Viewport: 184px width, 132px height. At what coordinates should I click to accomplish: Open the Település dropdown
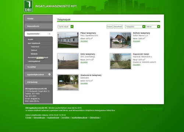click(135, 27)
